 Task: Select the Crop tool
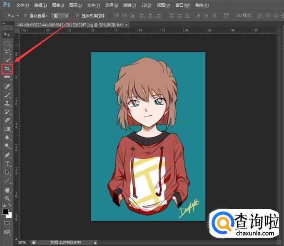tap(7, 69)
